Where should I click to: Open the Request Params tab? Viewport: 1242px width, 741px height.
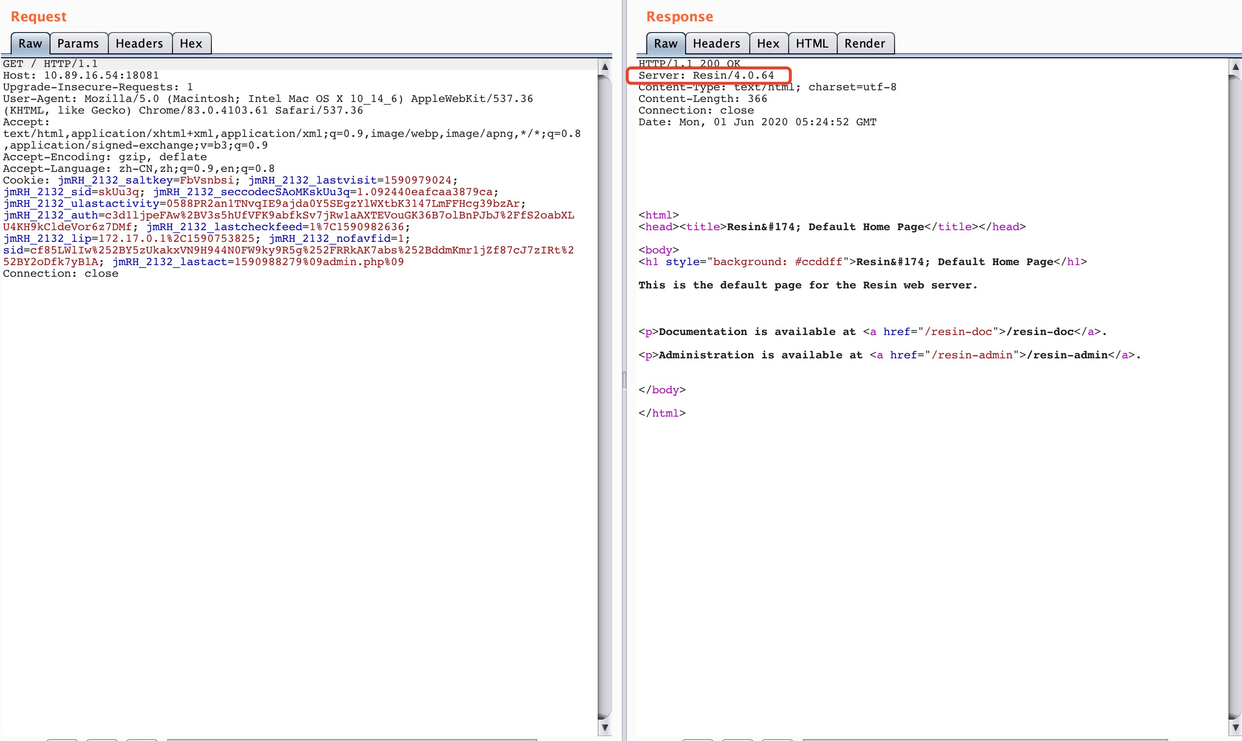(x=78, y=43)
